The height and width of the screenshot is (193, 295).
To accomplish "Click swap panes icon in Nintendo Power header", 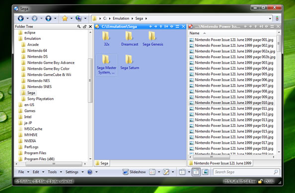I will pyautogui.click(x=267, y=26).
